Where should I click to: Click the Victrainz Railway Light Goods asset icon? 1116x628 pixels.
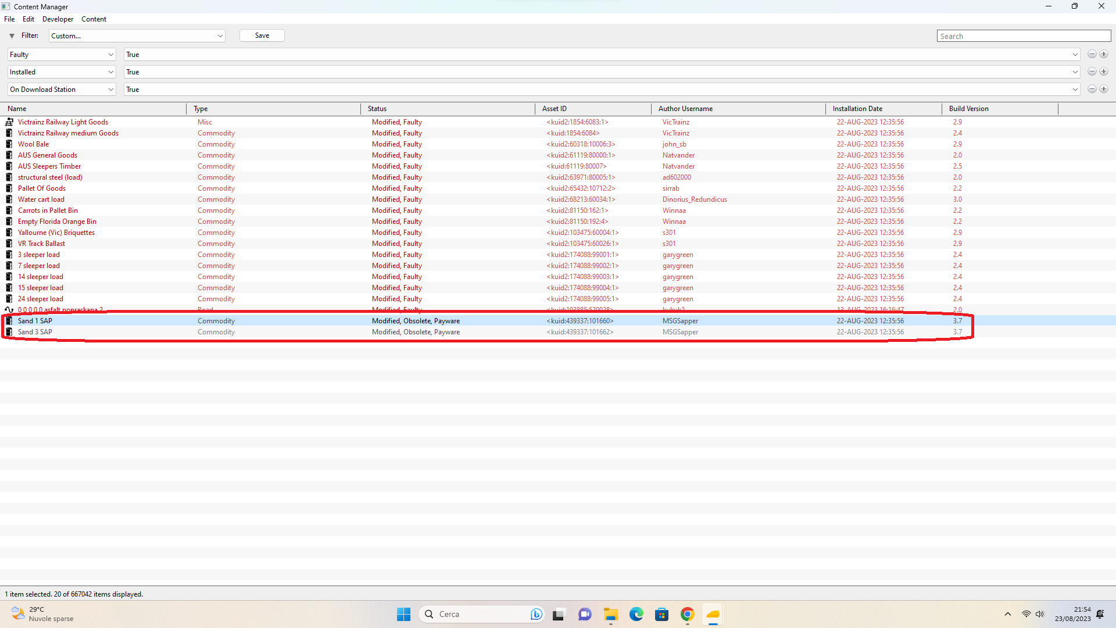pos(9,122)
